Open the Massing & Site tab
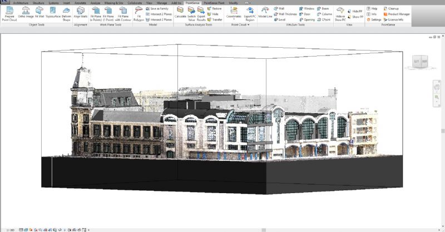The width and height of the screenshot is (445, 232). [x=113, y=3]
